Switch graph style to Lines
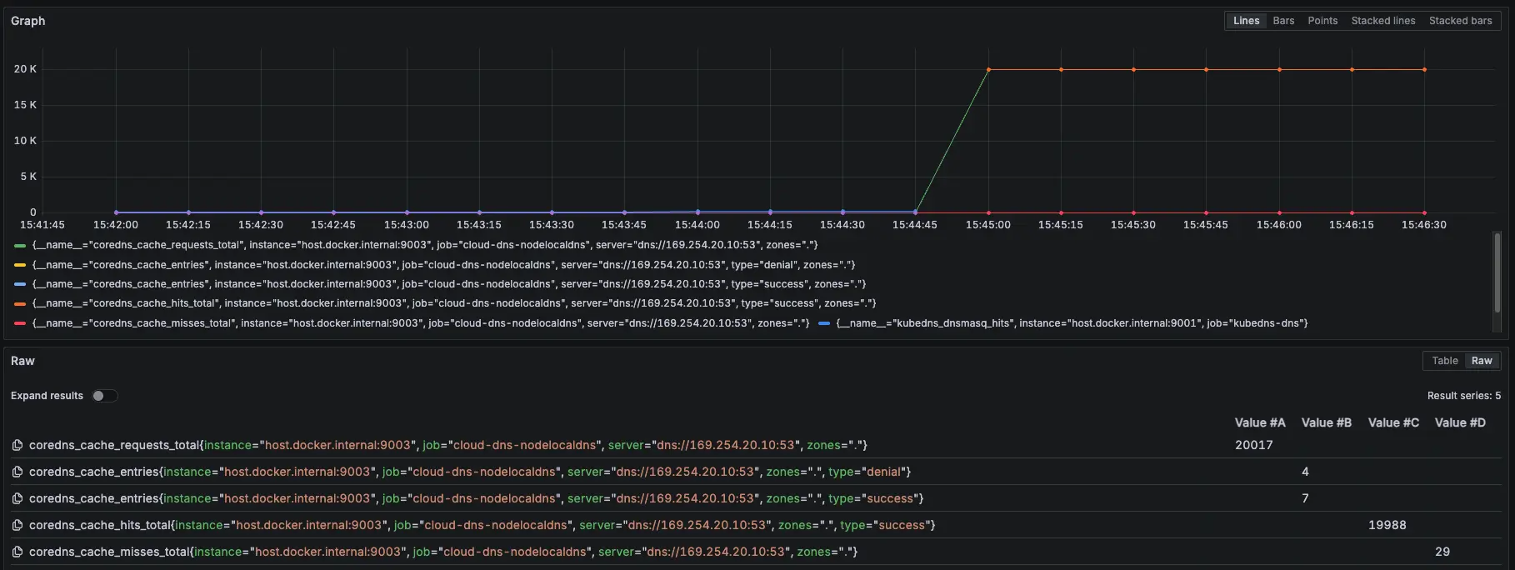Image resolution: width=1515 pixels, height=570 pixels. pyautogui.click(x=1246, y=21)
